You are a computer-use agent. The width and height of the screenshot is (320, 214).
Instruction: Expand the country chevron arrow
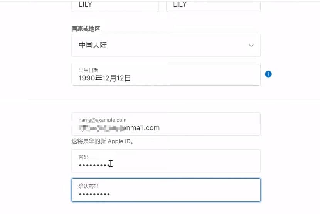click(251, 45)
